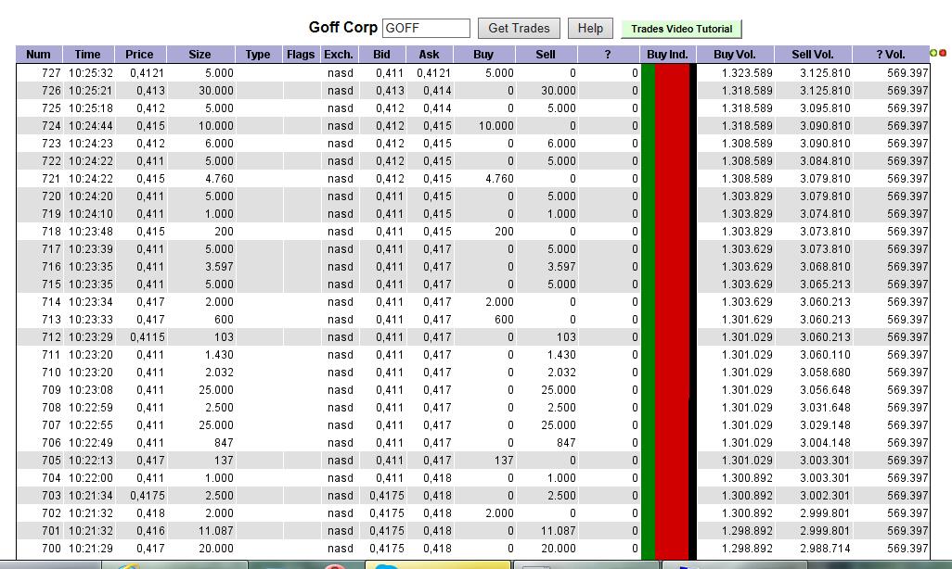Click Buy 10.000 in row 724

coord(496,125)
